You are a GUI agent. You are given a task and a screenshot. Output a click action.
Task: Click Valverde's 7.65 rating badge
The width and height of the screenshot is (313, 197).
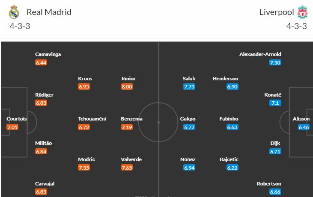pos(127,168)
